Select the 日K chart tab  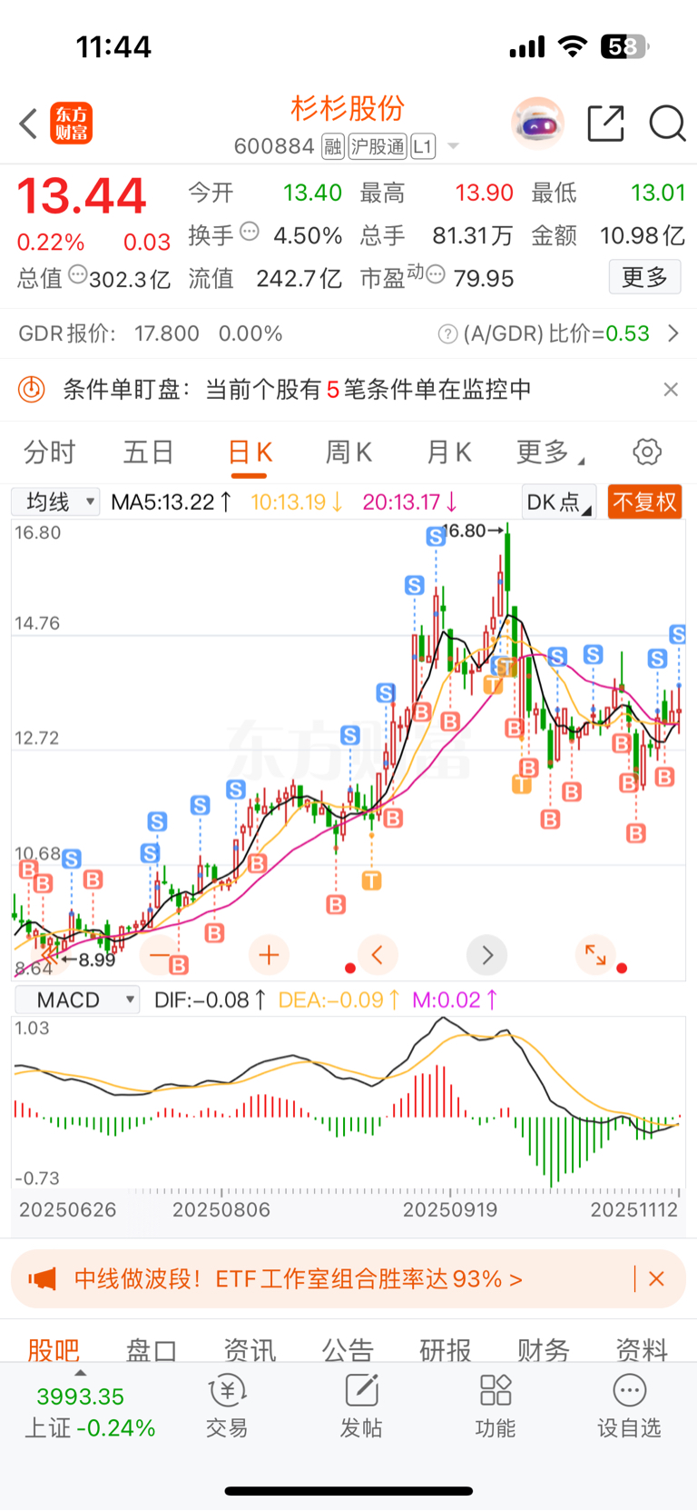tap(250, 452)
